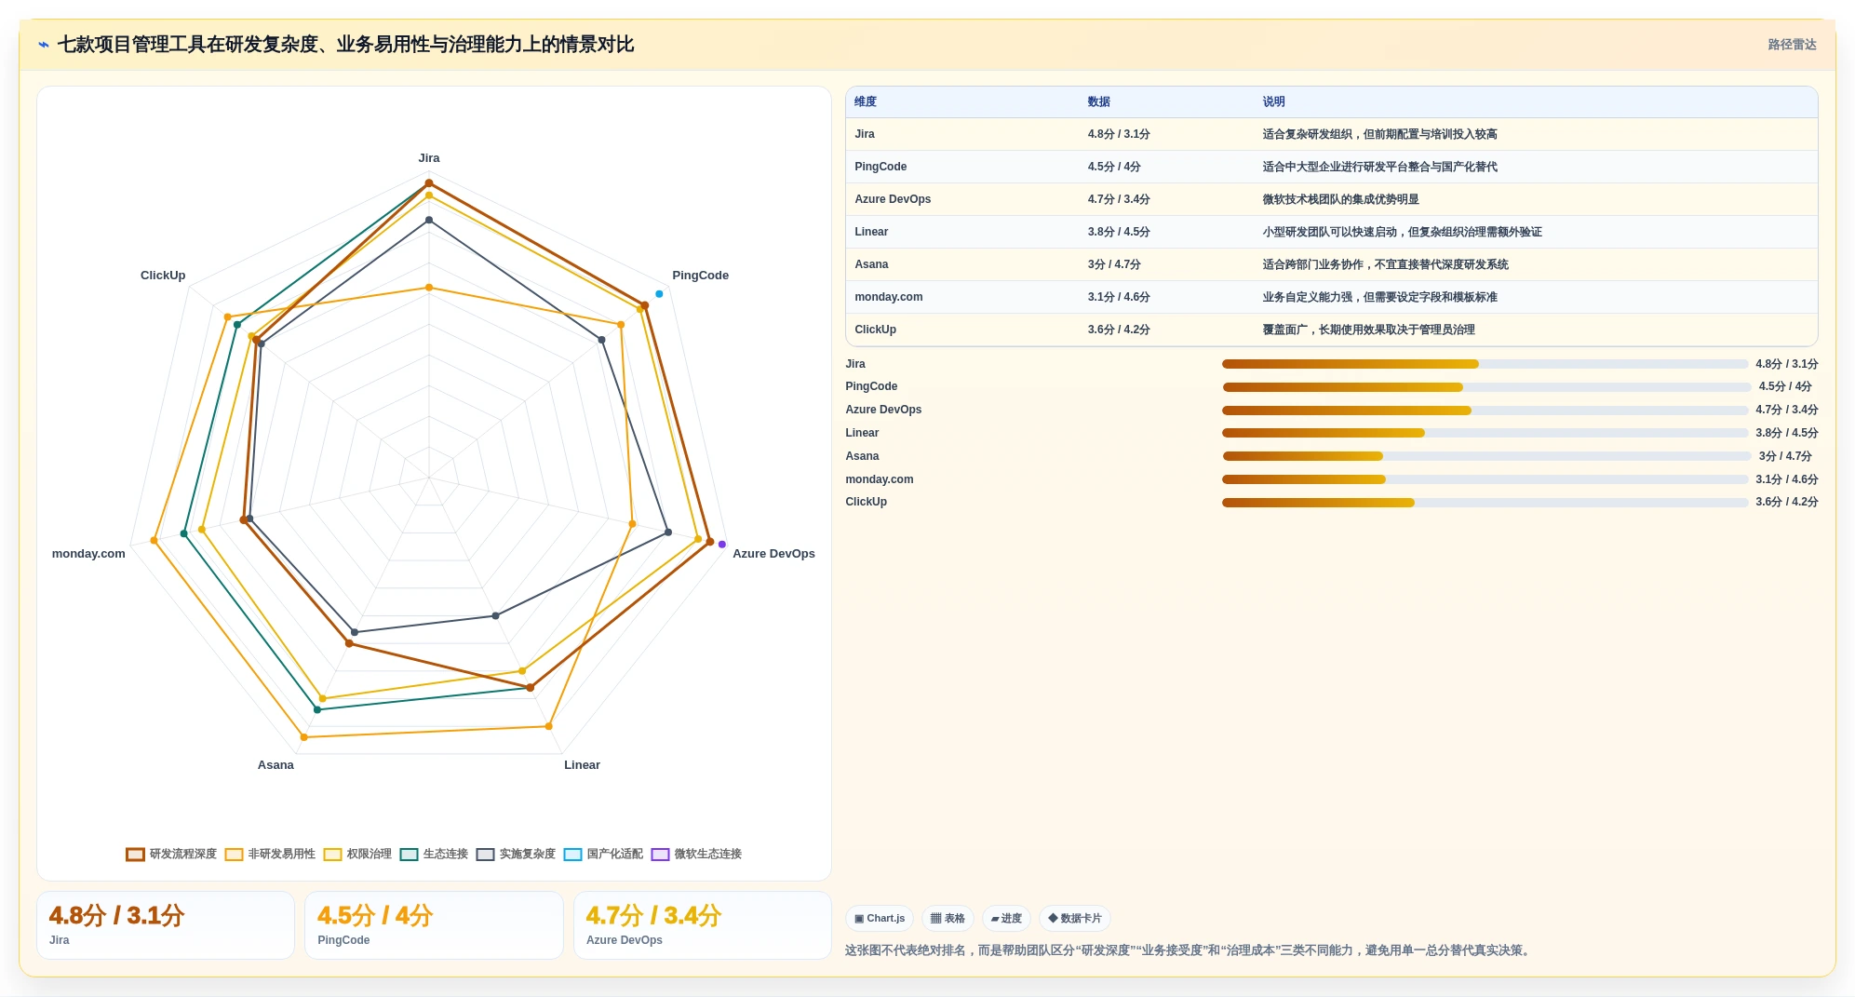Click the Jira progress bar

pyautogui.click(x=1485, y=364)
